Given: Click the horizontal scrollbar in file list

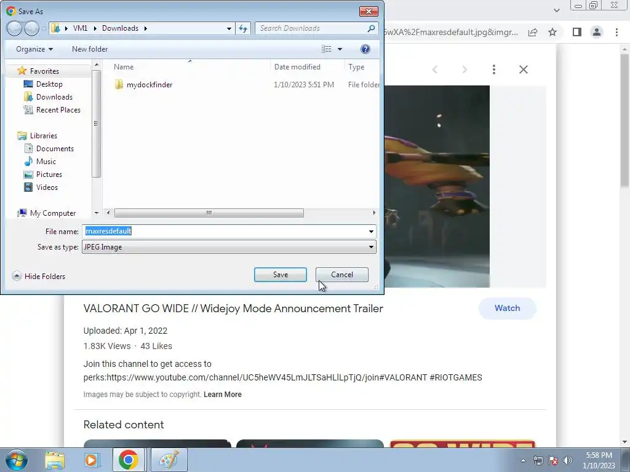Looking at the screenshot, I should pos(209,213).
